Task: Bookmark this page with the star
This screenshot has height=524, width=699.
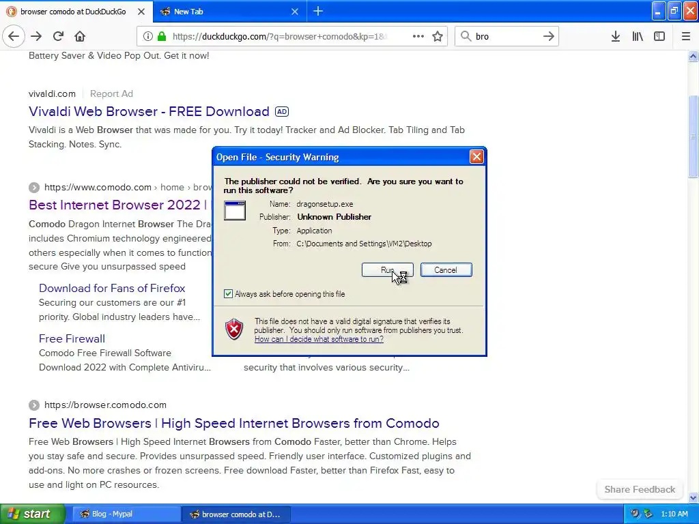Action: click(x=438, y=36)
